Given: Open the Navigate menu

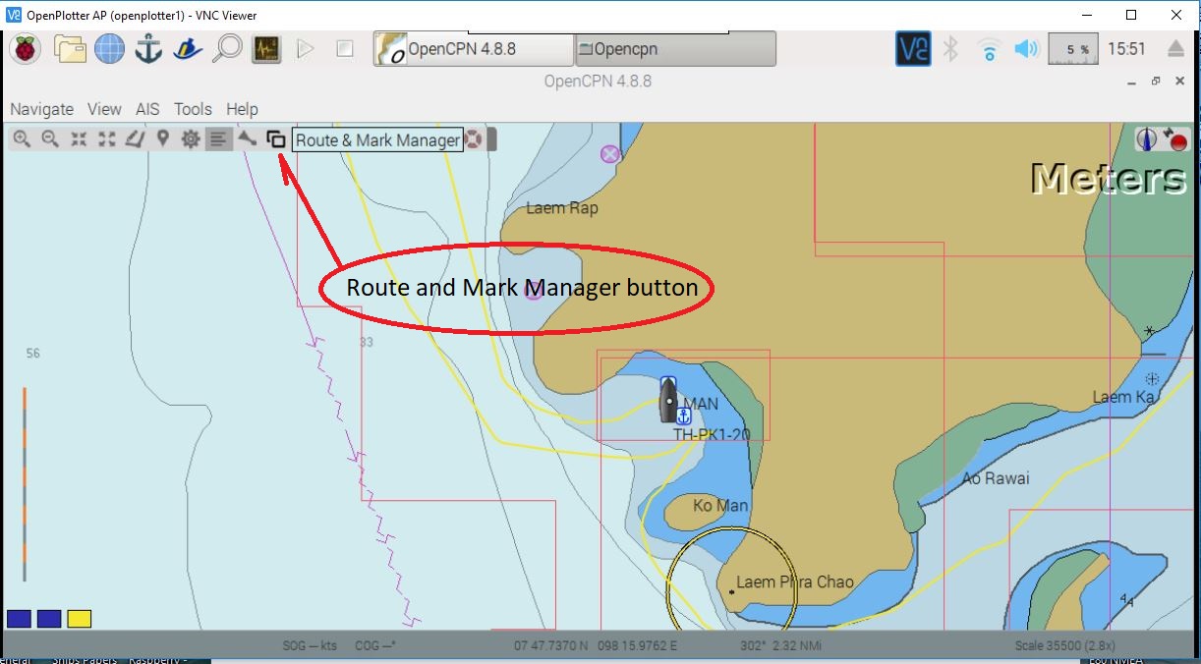Looking at the screenshot, I should click(41, 108).
